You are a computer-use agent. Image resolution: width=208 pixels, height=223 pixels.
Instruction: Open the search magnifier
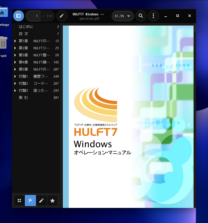(x=141, y=16)
